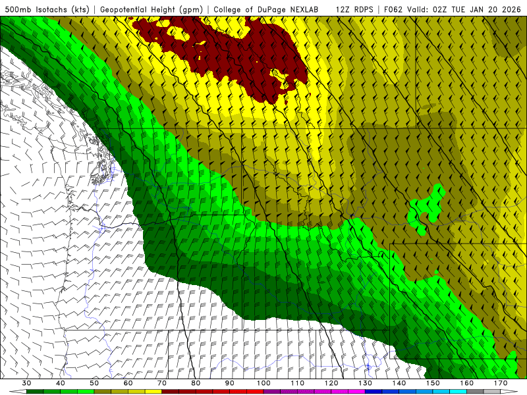Select the "College of DuPage NEXLAB" text
The width and height of the screenshot is (527, 395).
pos(266,9)
